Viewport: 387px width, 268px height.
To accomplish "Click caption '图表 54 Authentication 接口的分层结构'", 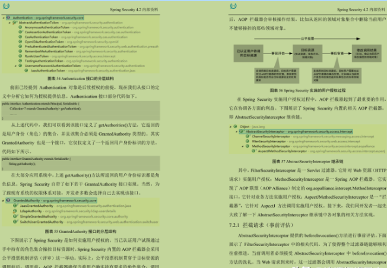I will (81, 79).
